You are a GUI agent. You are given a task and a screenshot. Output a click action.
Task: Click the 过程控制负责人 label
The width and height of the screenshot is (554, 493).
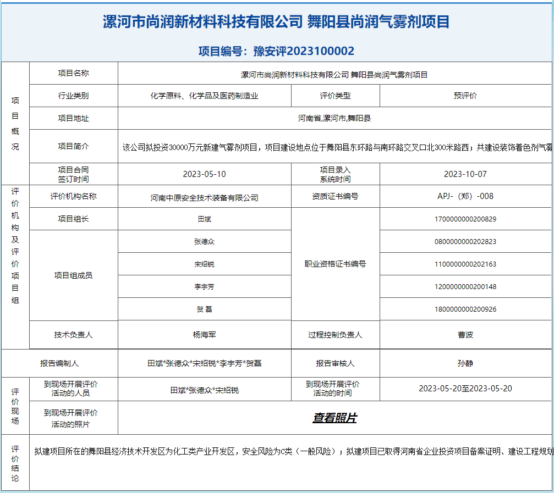(x=335, y=335)
